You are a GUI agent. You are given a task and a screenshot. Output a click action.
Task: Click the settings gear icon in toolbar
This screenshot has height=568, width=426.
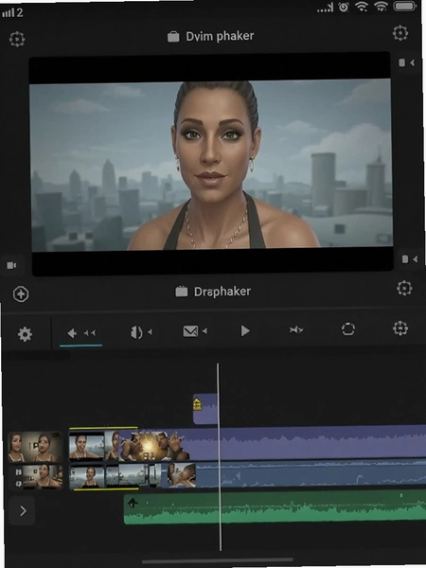25,334
